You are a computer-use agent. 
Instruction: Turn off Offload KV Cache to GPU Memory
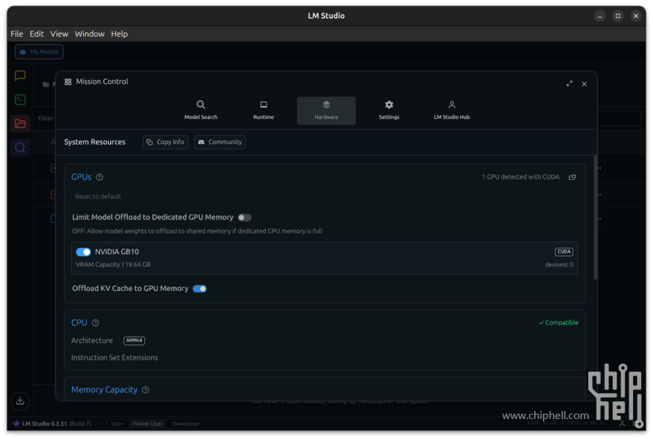(199, 289)
